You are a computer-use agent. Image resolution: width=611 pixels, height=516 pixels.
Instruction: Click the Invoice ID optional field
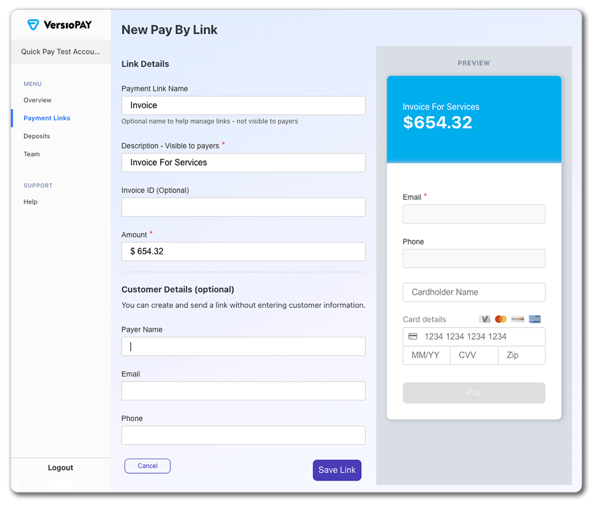(x=244, y=207)
